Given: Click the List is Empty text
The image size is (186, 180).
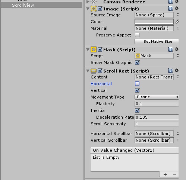Looking at the screenshot, I should [106, 157].
